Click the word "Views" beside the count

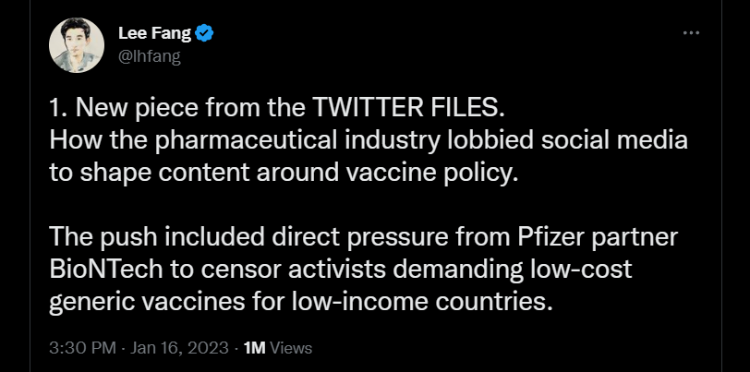(291, 348)
